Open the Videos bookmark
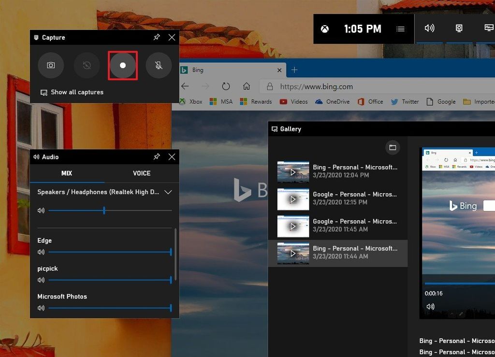Viewport: 495px width, 357px height. point(293,101)
